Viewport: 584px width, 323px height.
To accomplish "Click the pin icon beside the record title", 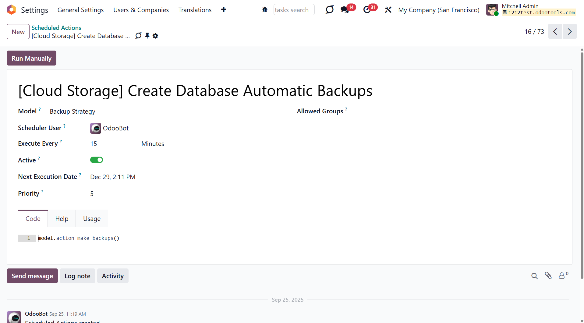I will pyautogui.click(x=147, y=36).
